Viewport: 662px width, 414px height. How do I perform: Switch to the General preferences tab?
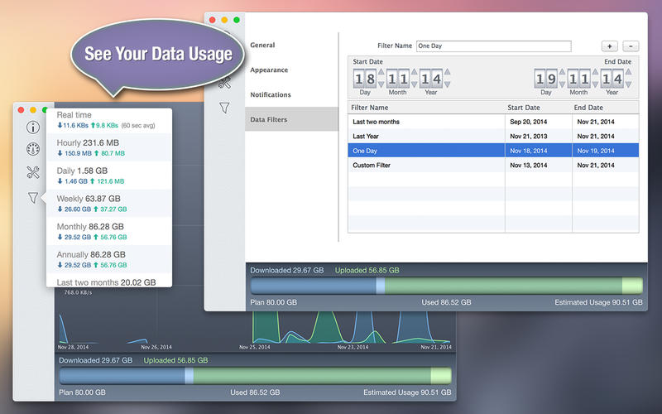click(x=262, y=45)
